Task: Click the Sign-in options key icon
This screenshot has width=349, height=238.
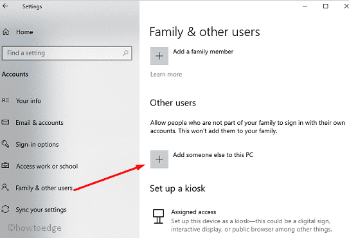Action: click(x=5, y=143)
